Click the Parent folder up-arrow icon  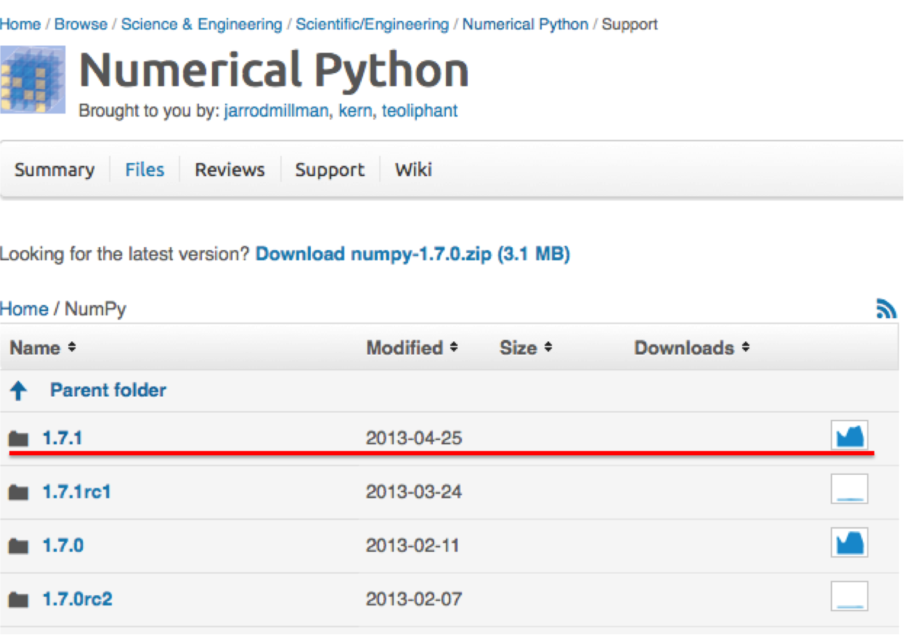19,391
